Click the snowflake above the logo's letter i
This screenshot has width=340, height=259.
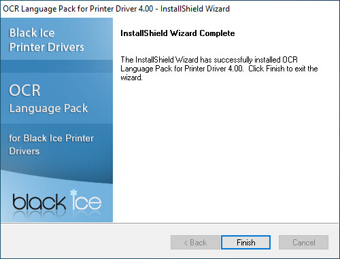pyautogui.click(x=73, y=193)
